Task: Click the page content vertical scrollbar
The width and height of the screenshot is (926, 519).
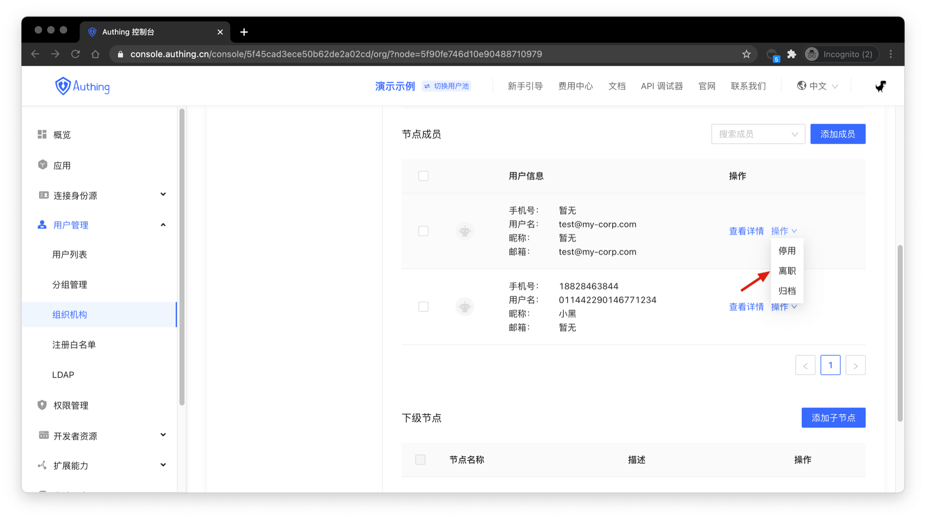Action: pyautogui.click(x=899, y=333)
